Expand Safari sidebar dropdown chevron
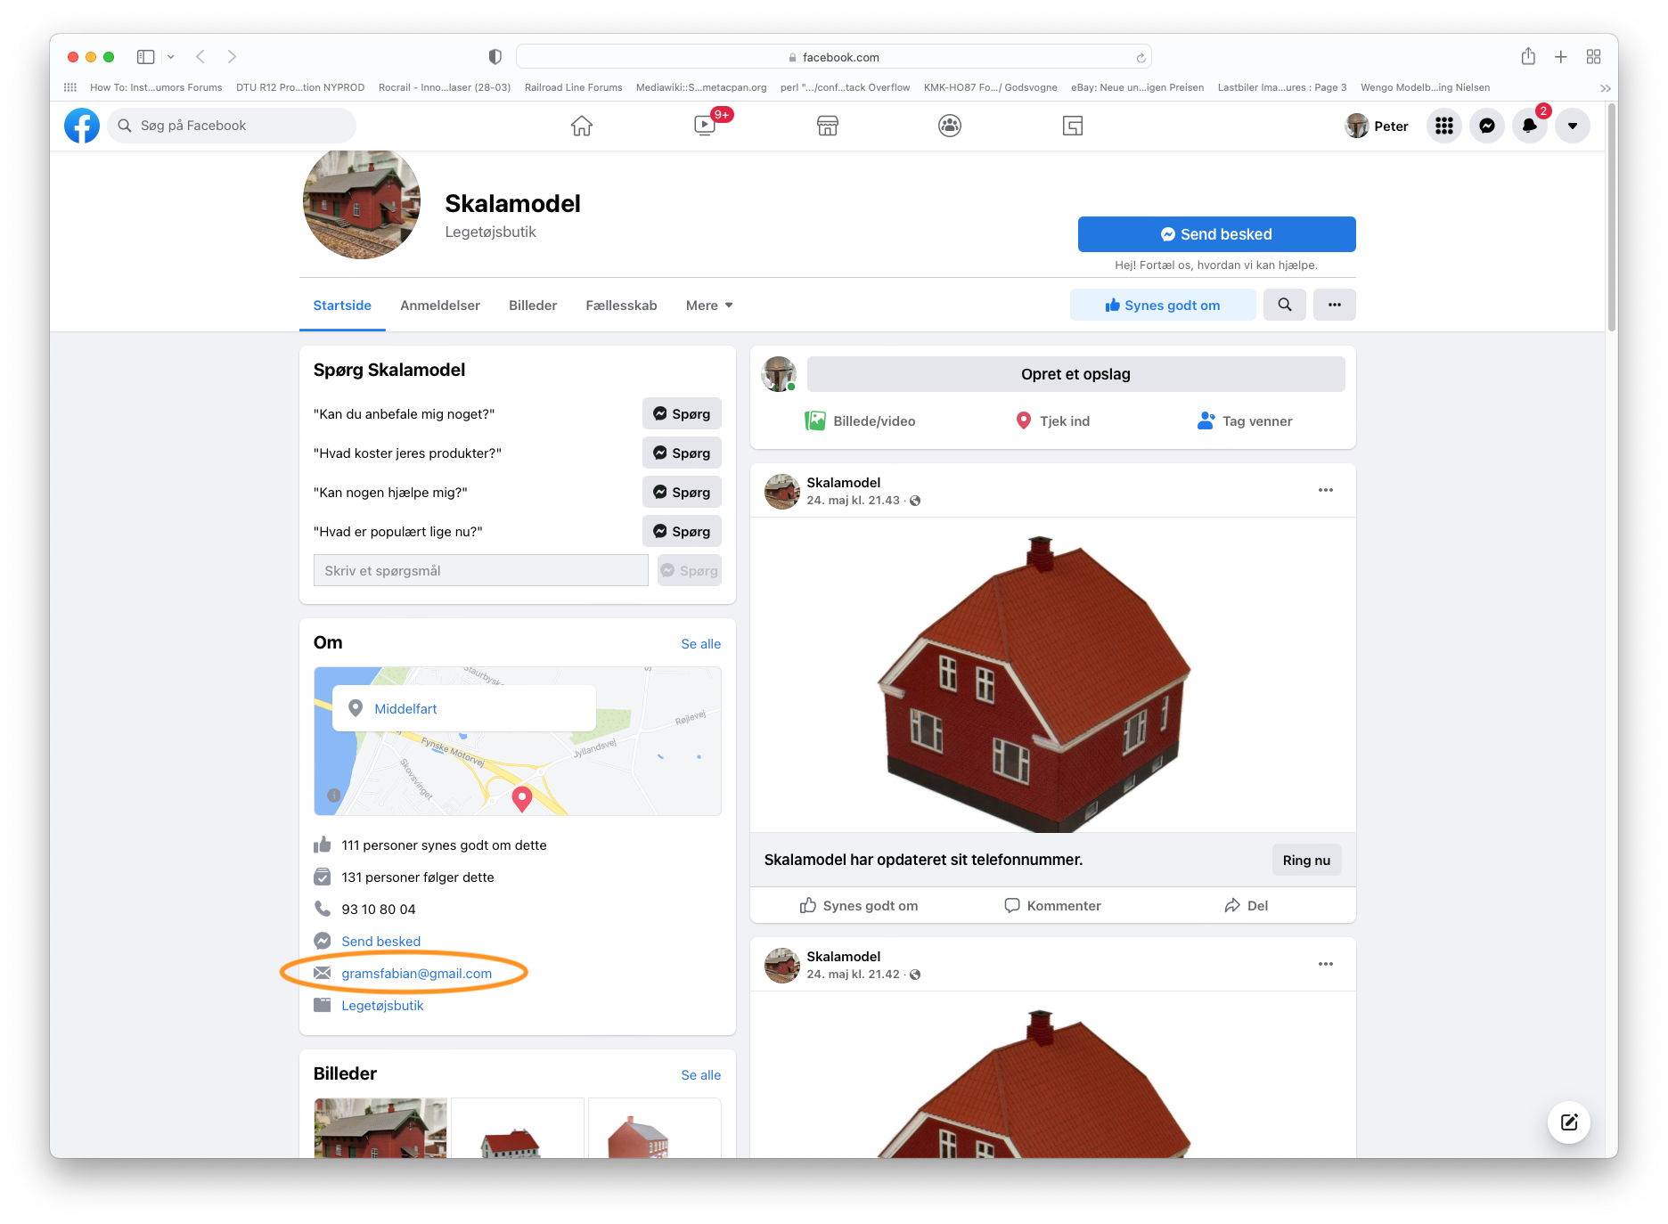The image size is (1668, 1224). click(x=170, y=57)
